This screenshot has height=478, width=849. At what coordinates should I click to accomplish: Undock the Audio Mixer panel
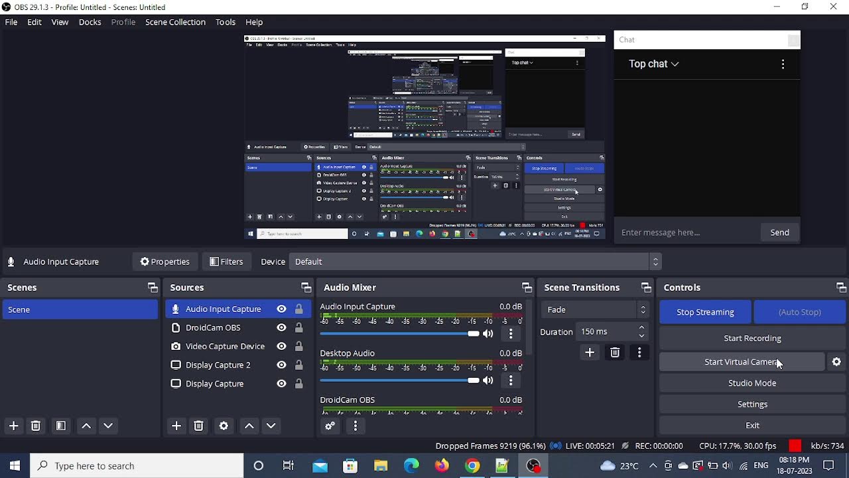pyautogui.click(x=527, y=287)
